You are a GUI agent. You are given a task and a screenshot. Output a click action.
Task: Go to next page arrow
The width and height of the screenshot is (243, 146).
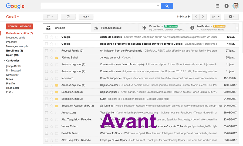point(203,17)
